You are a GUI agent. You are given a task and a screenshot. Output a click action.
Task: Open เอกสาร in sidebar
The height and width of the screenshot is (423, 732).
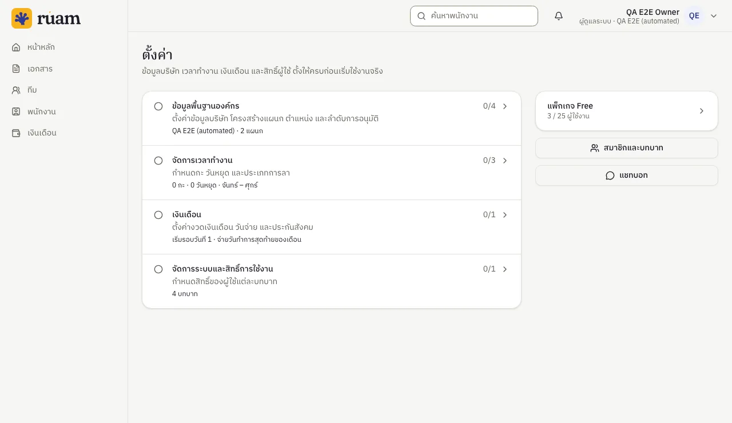[x=40, y=69]
